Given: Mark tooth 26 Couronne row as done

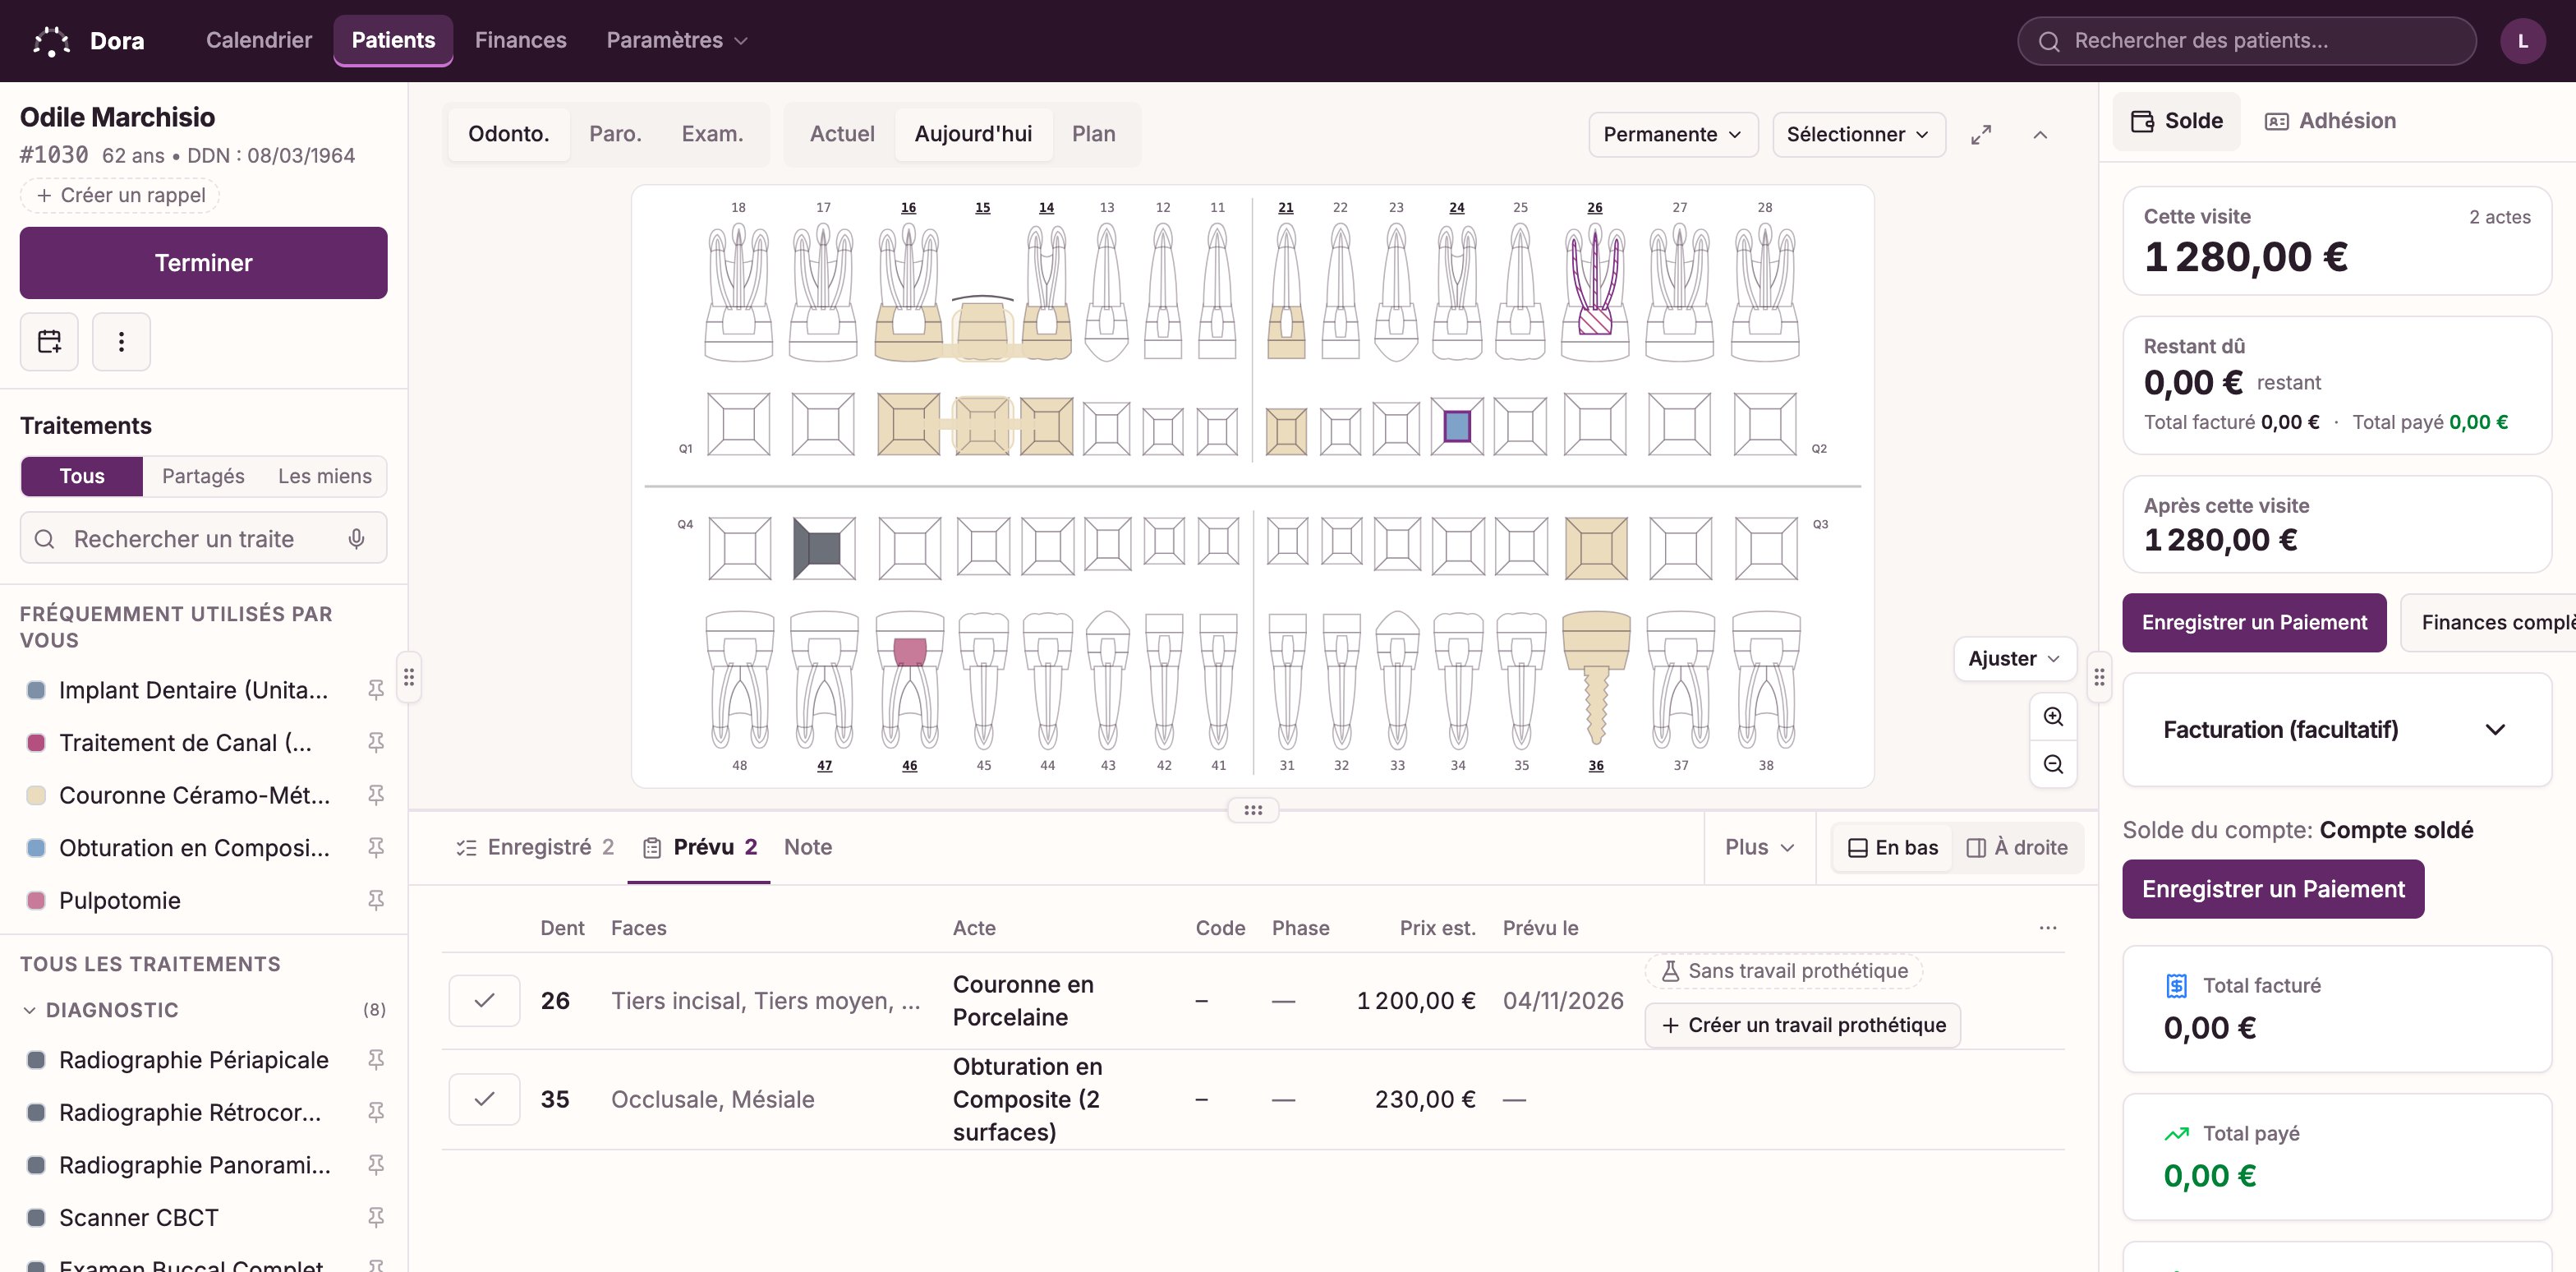Looking at the screenshot, I should pos(484,1001).
